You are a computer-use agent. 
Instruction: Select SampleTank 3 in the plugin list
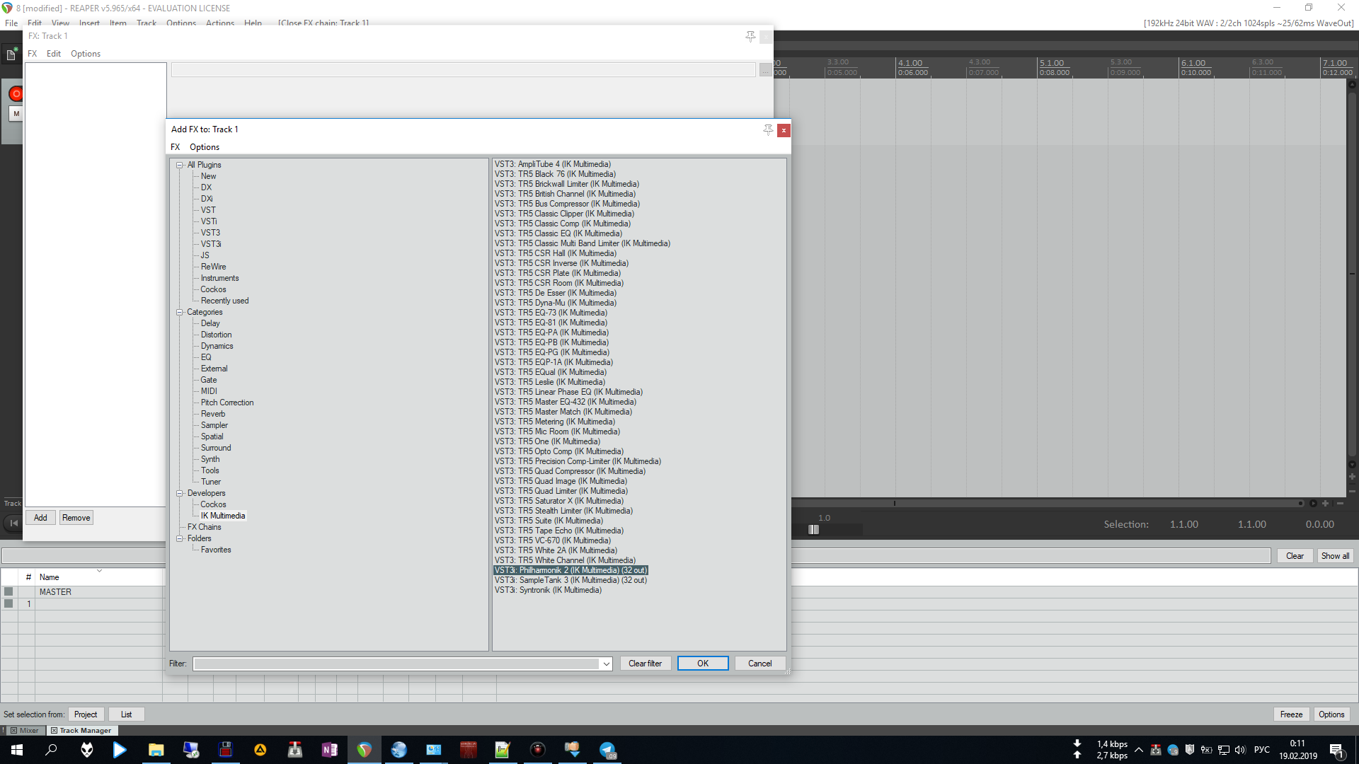[570, 580]
